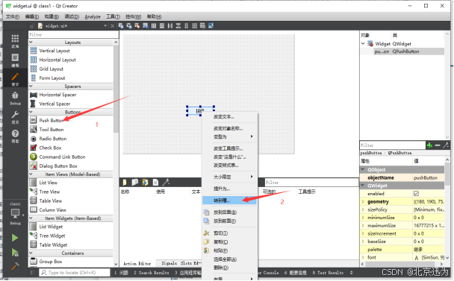Click the widget box Filter input field
This screenshot has height=281, width=454.
pos(73,34)
